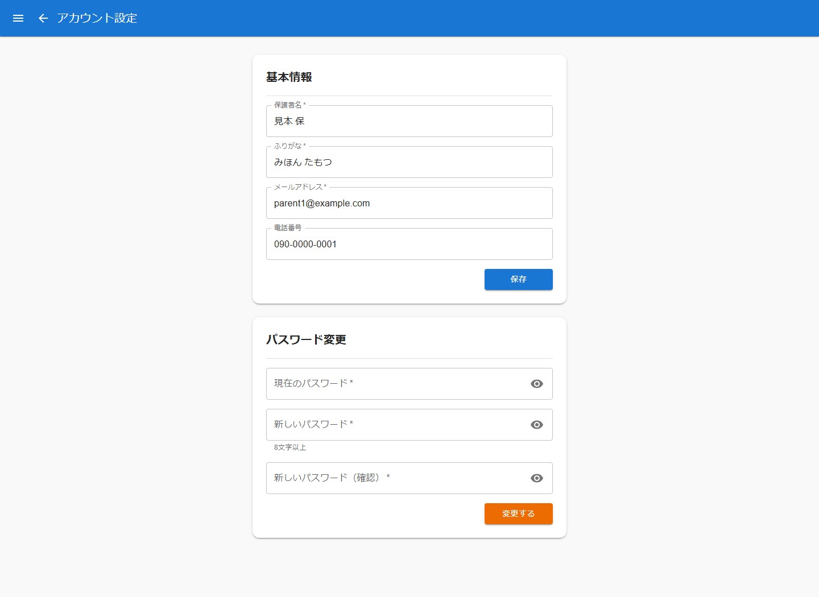Click the 保存 button
The image size is (819, 597).
(x=518, y=279)
